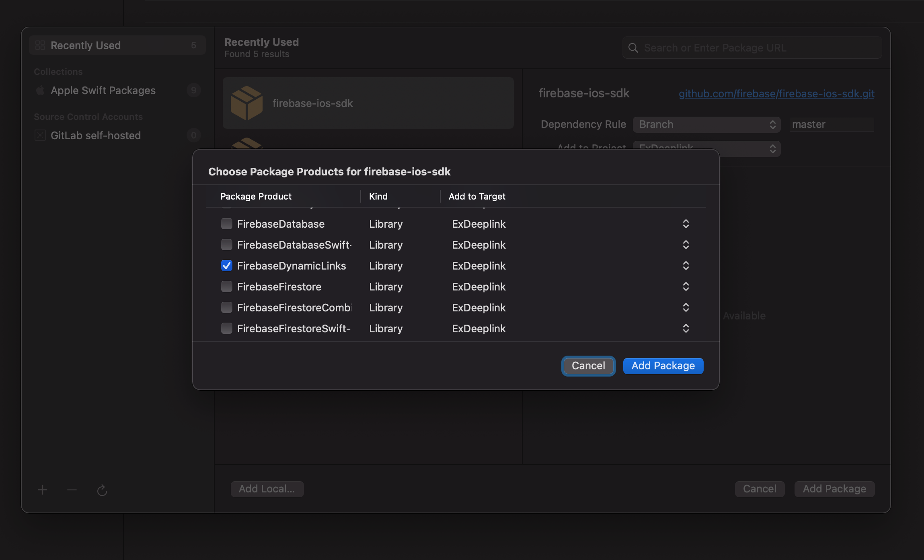
Task: Enable the FirebaseFirestore checkbox
Action: point(227,286)
